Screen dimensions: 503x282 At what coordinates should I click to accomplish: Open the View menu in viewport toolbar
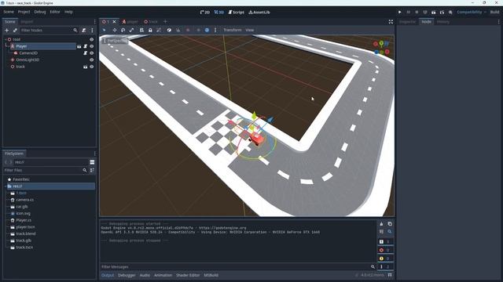pos(250,30)
